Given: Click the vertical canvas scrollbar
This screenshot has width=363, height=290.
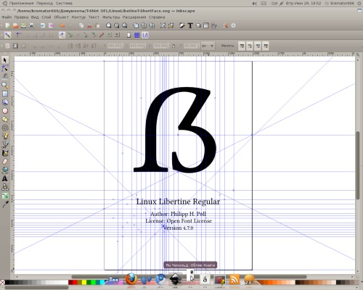Looking at the screenshot, I should [x=357, y=165].
